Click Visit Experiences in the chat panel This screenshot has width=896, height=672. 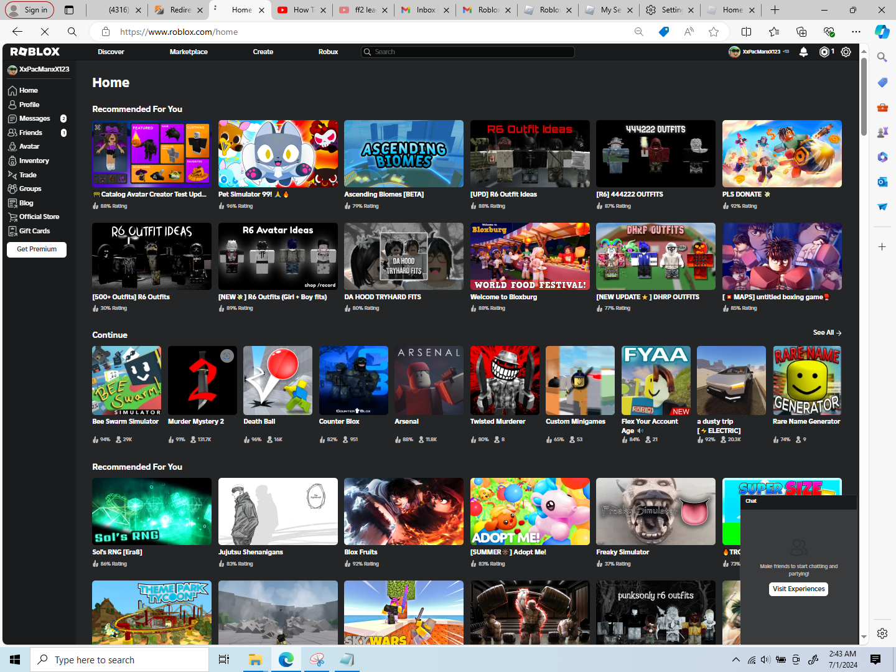[x=799, y=589]
